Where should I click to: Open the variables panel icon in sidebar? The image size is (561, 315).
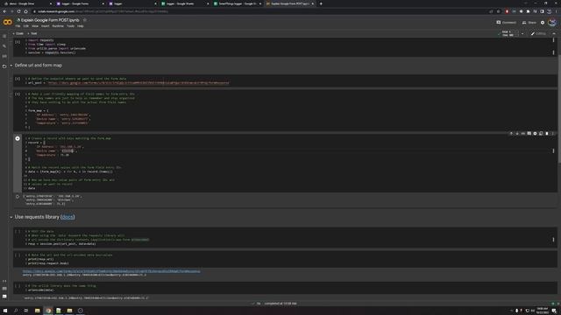(x=4, y=56)
